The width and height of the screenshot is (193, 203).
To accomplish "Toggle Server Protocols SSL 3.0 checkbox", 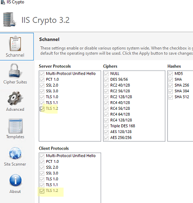I will coord(42,91).
